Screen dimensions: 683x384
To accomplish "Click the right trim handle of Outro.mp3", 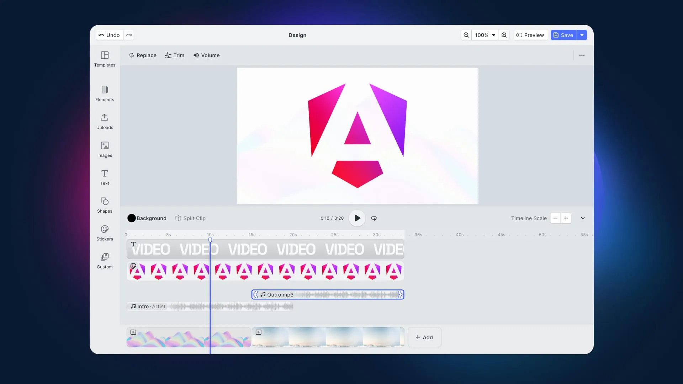I will pos(400,294).
